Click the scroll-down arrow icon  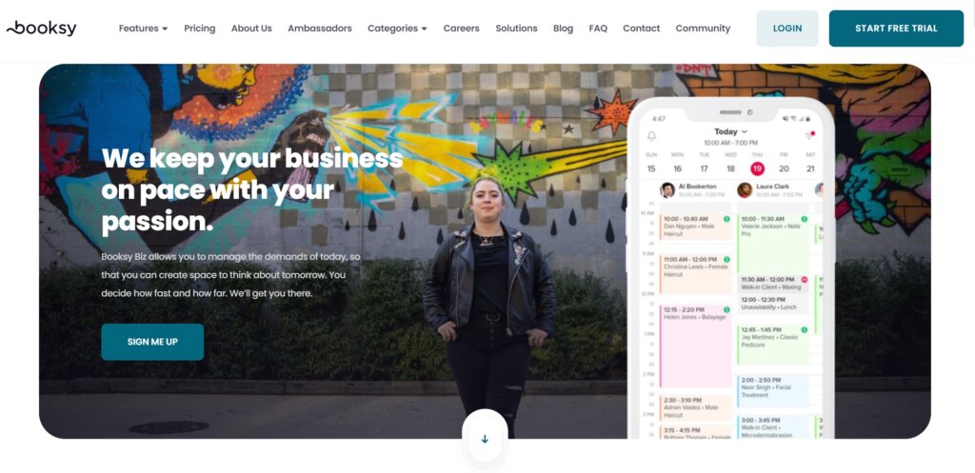click(x=485, y=439)
